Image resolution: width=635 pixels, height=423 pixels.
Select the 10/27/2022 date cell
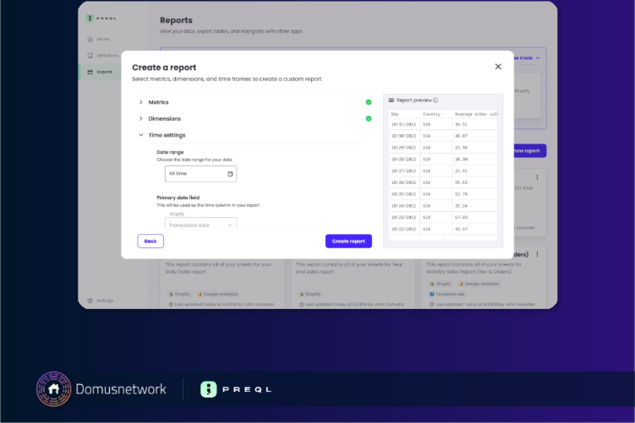[403, 171]
